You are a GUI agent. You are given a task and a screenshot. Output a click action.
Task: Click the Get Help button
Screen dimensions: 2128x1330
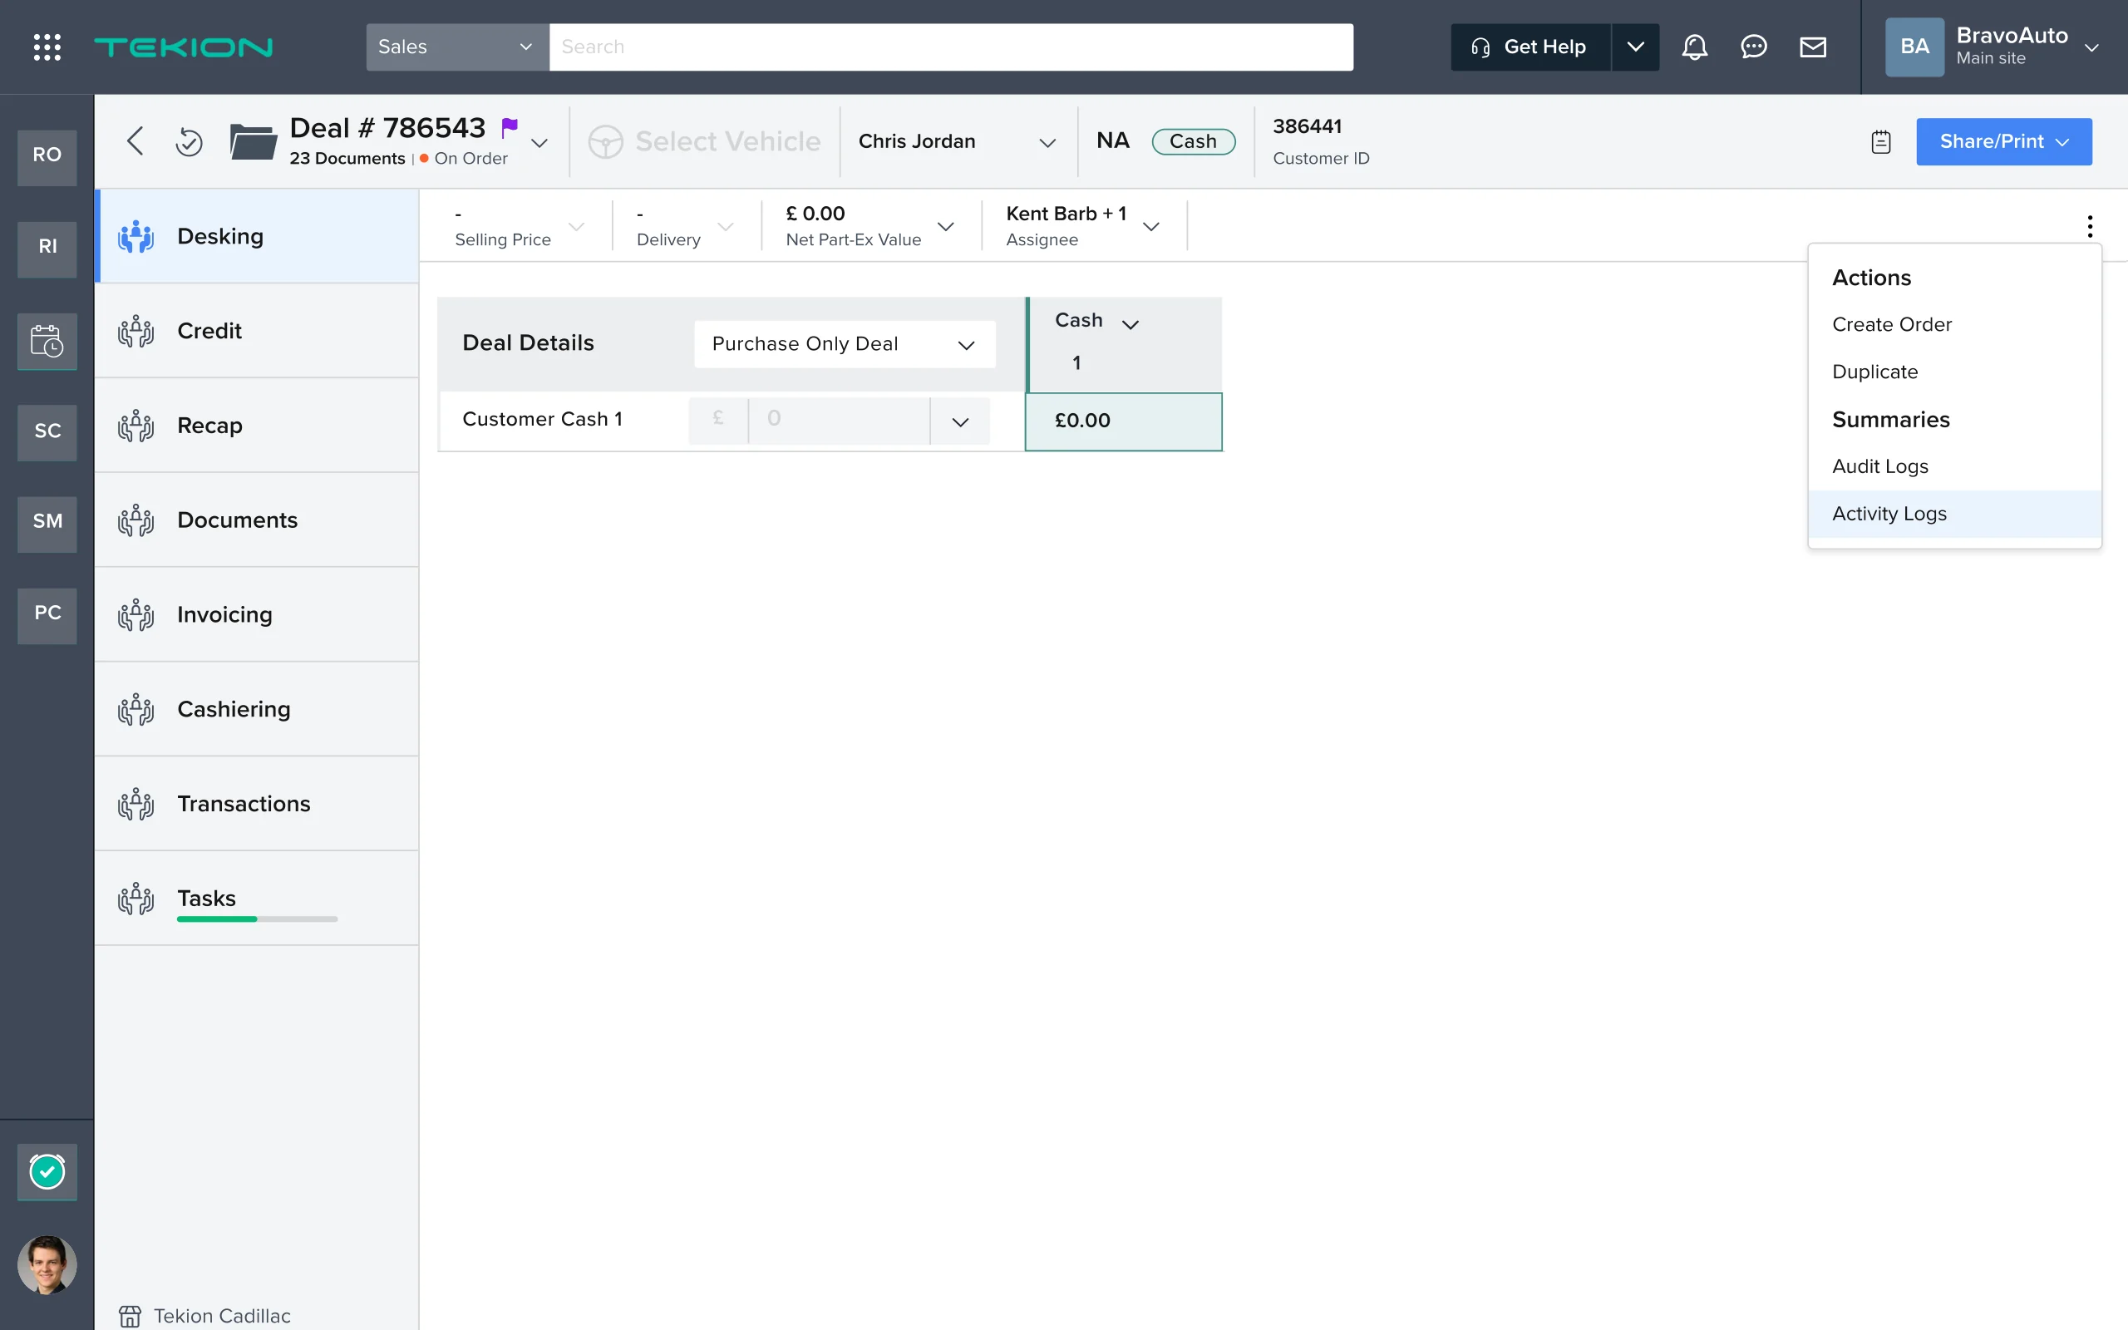1530,47
